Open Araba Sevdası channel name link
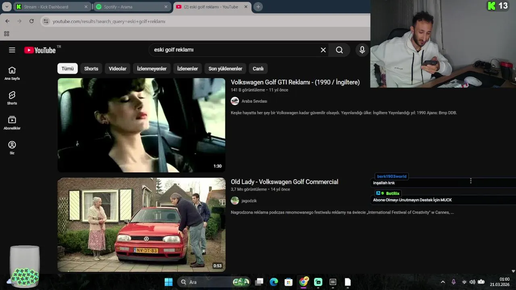The width and height of the screenshot is (516, 290). [254, 101]
